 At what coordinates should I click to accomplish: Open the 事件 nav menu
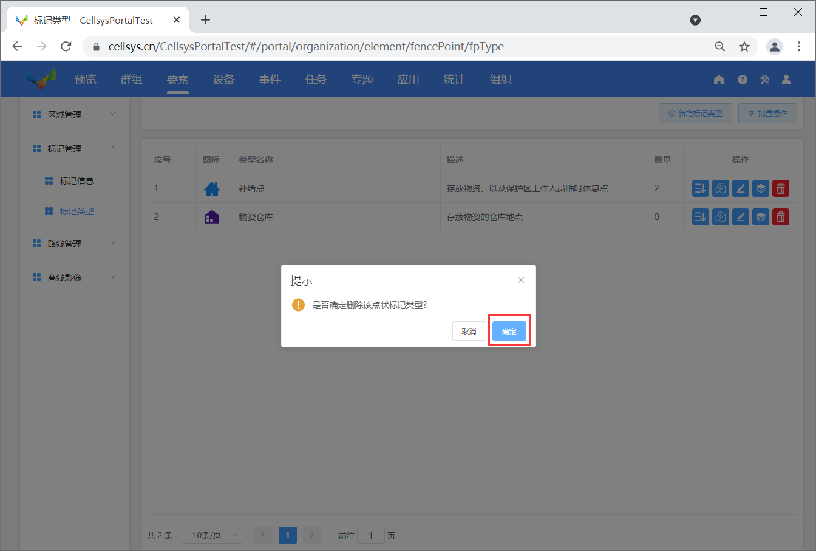click(x=270, y=80)
